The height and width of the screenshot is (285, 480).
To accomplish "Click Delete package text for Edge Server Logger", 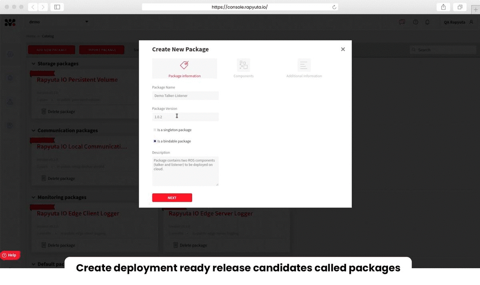I will click(193, 245).
